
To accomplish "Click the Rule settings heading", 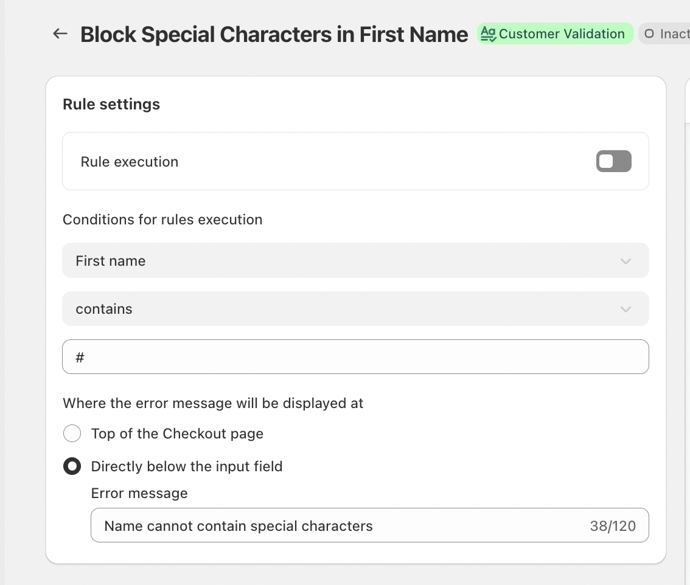I will [x=111, y=105].
